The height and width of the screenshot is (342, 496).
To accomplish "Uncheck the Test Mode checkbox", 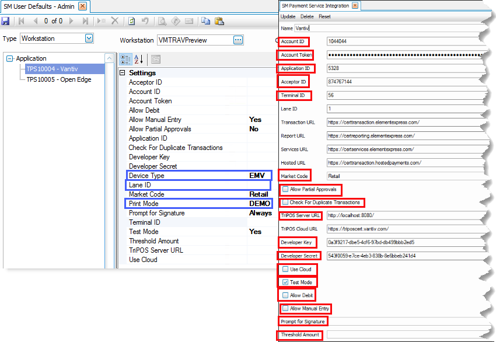I will (x=285, y=282).
